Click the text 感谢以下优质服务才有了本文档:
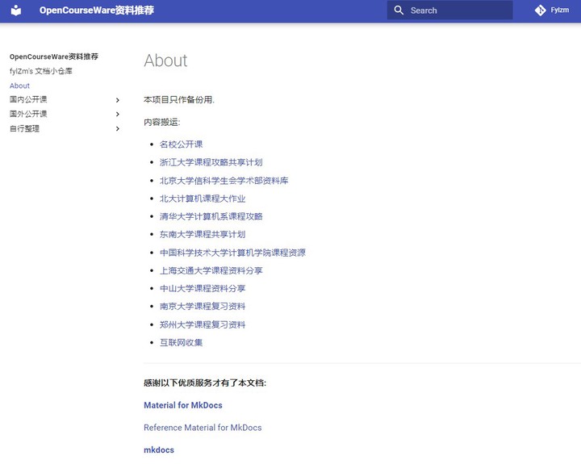Screen dimensions: 581x464 (x=205, y=382)
